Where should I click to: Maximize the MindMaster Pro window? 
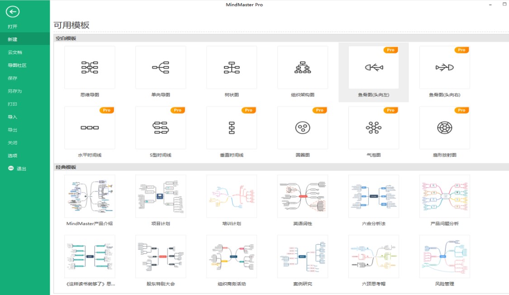point(504,4)
